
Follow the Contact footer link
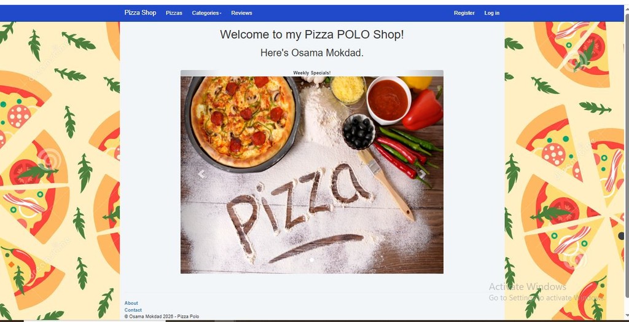(133, 310)
